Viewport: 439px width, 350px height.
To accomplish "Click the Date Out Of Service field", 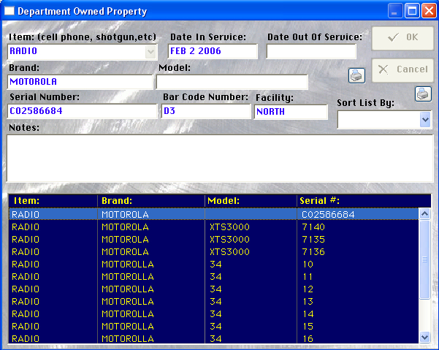I will click(x=311, y=51).
